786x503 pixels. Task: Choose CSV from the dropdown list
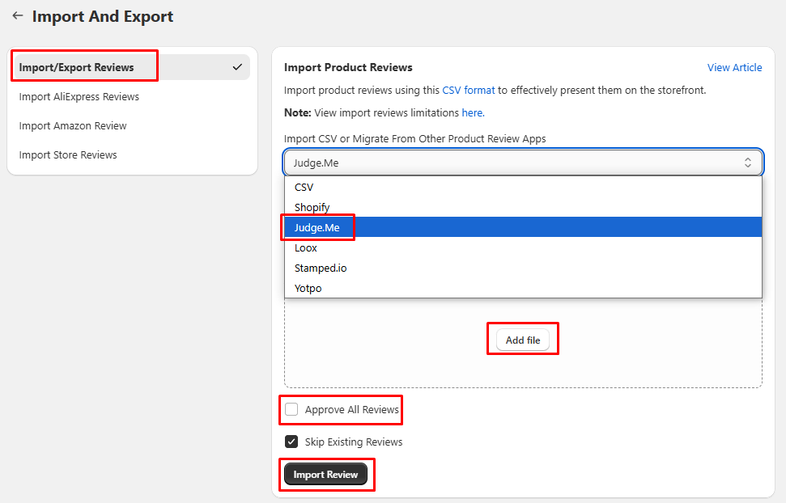[523, 187]
